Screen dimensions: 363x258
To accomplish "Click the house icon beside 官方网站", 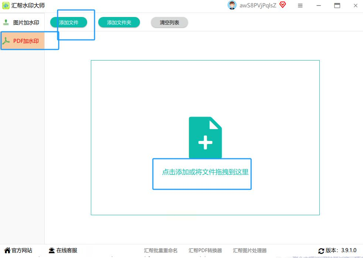I will 7,250.
